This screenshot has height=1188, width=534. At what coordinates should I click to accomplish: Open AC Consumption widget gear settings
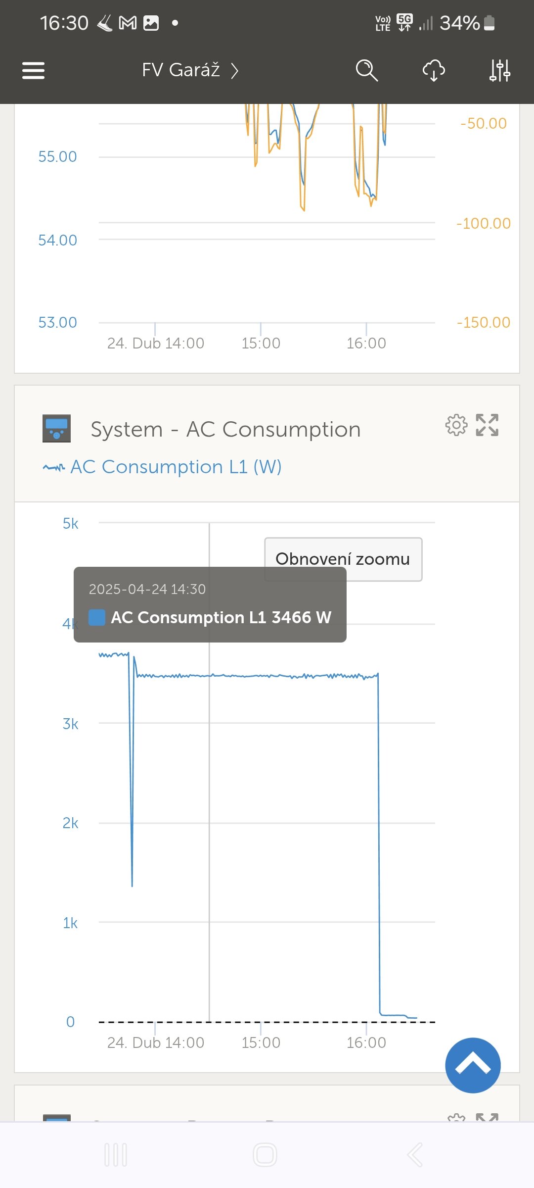456,425
